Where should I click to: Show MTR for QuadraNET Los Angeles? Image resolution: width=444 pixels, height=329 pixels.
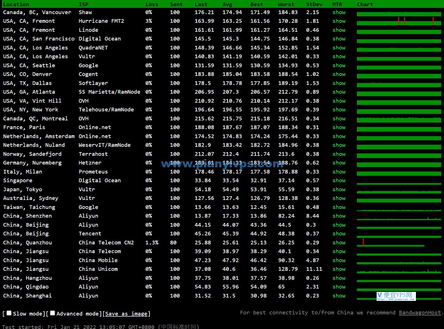click(339, 48)
